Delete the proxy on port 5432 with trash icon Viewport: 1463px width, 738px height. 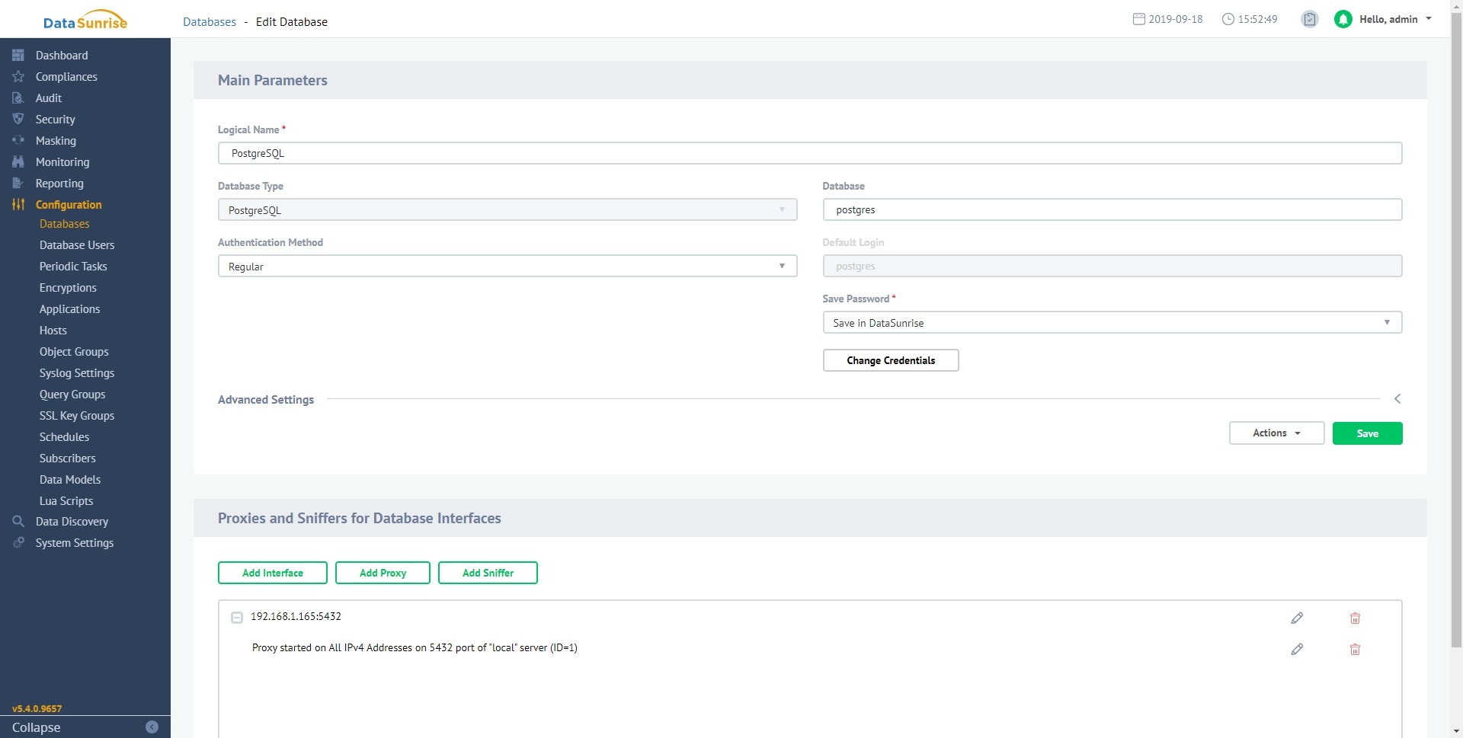click(1355, 649)
